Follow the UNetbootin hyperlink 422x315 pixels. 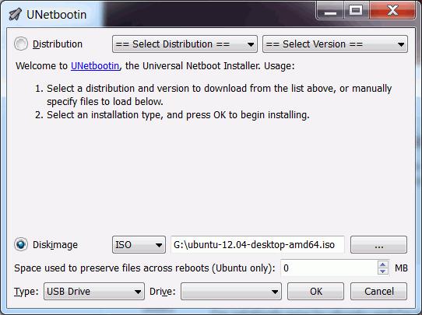pos(95,66)
